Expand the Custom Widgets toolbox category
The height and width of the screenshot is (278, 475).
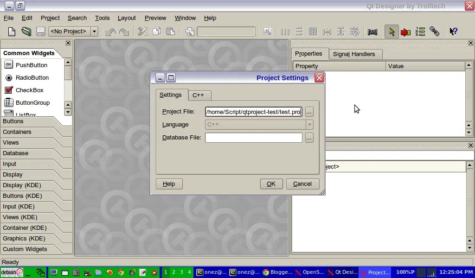(x=36, y=249)
